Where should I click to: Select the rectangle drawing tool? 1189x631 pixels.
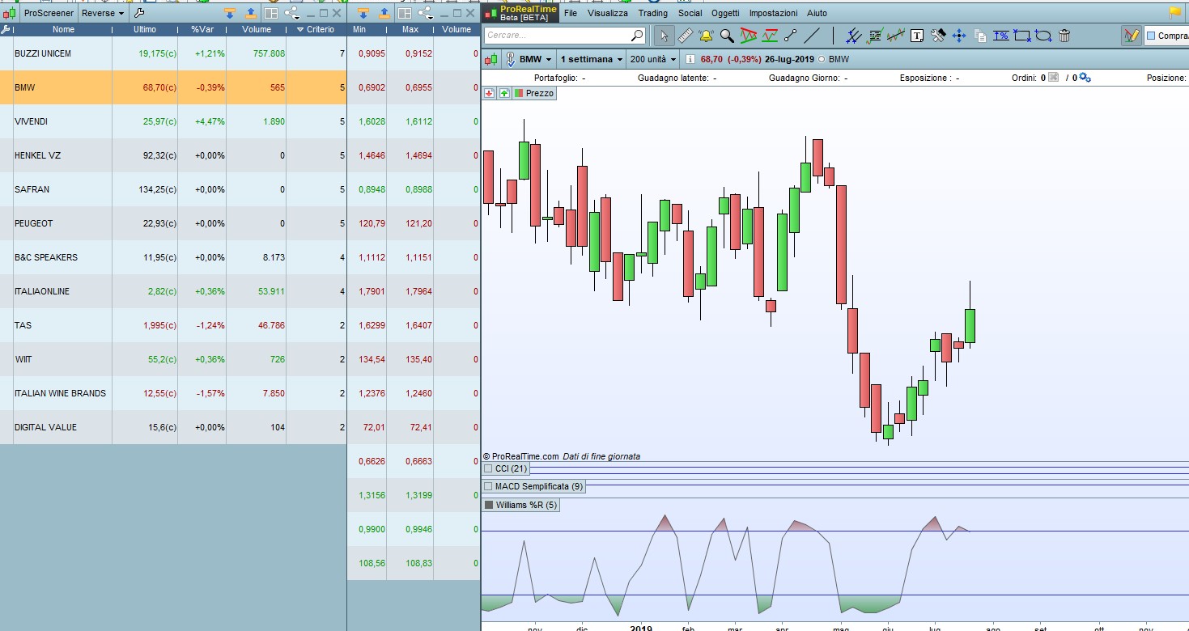click(1022, 36)
